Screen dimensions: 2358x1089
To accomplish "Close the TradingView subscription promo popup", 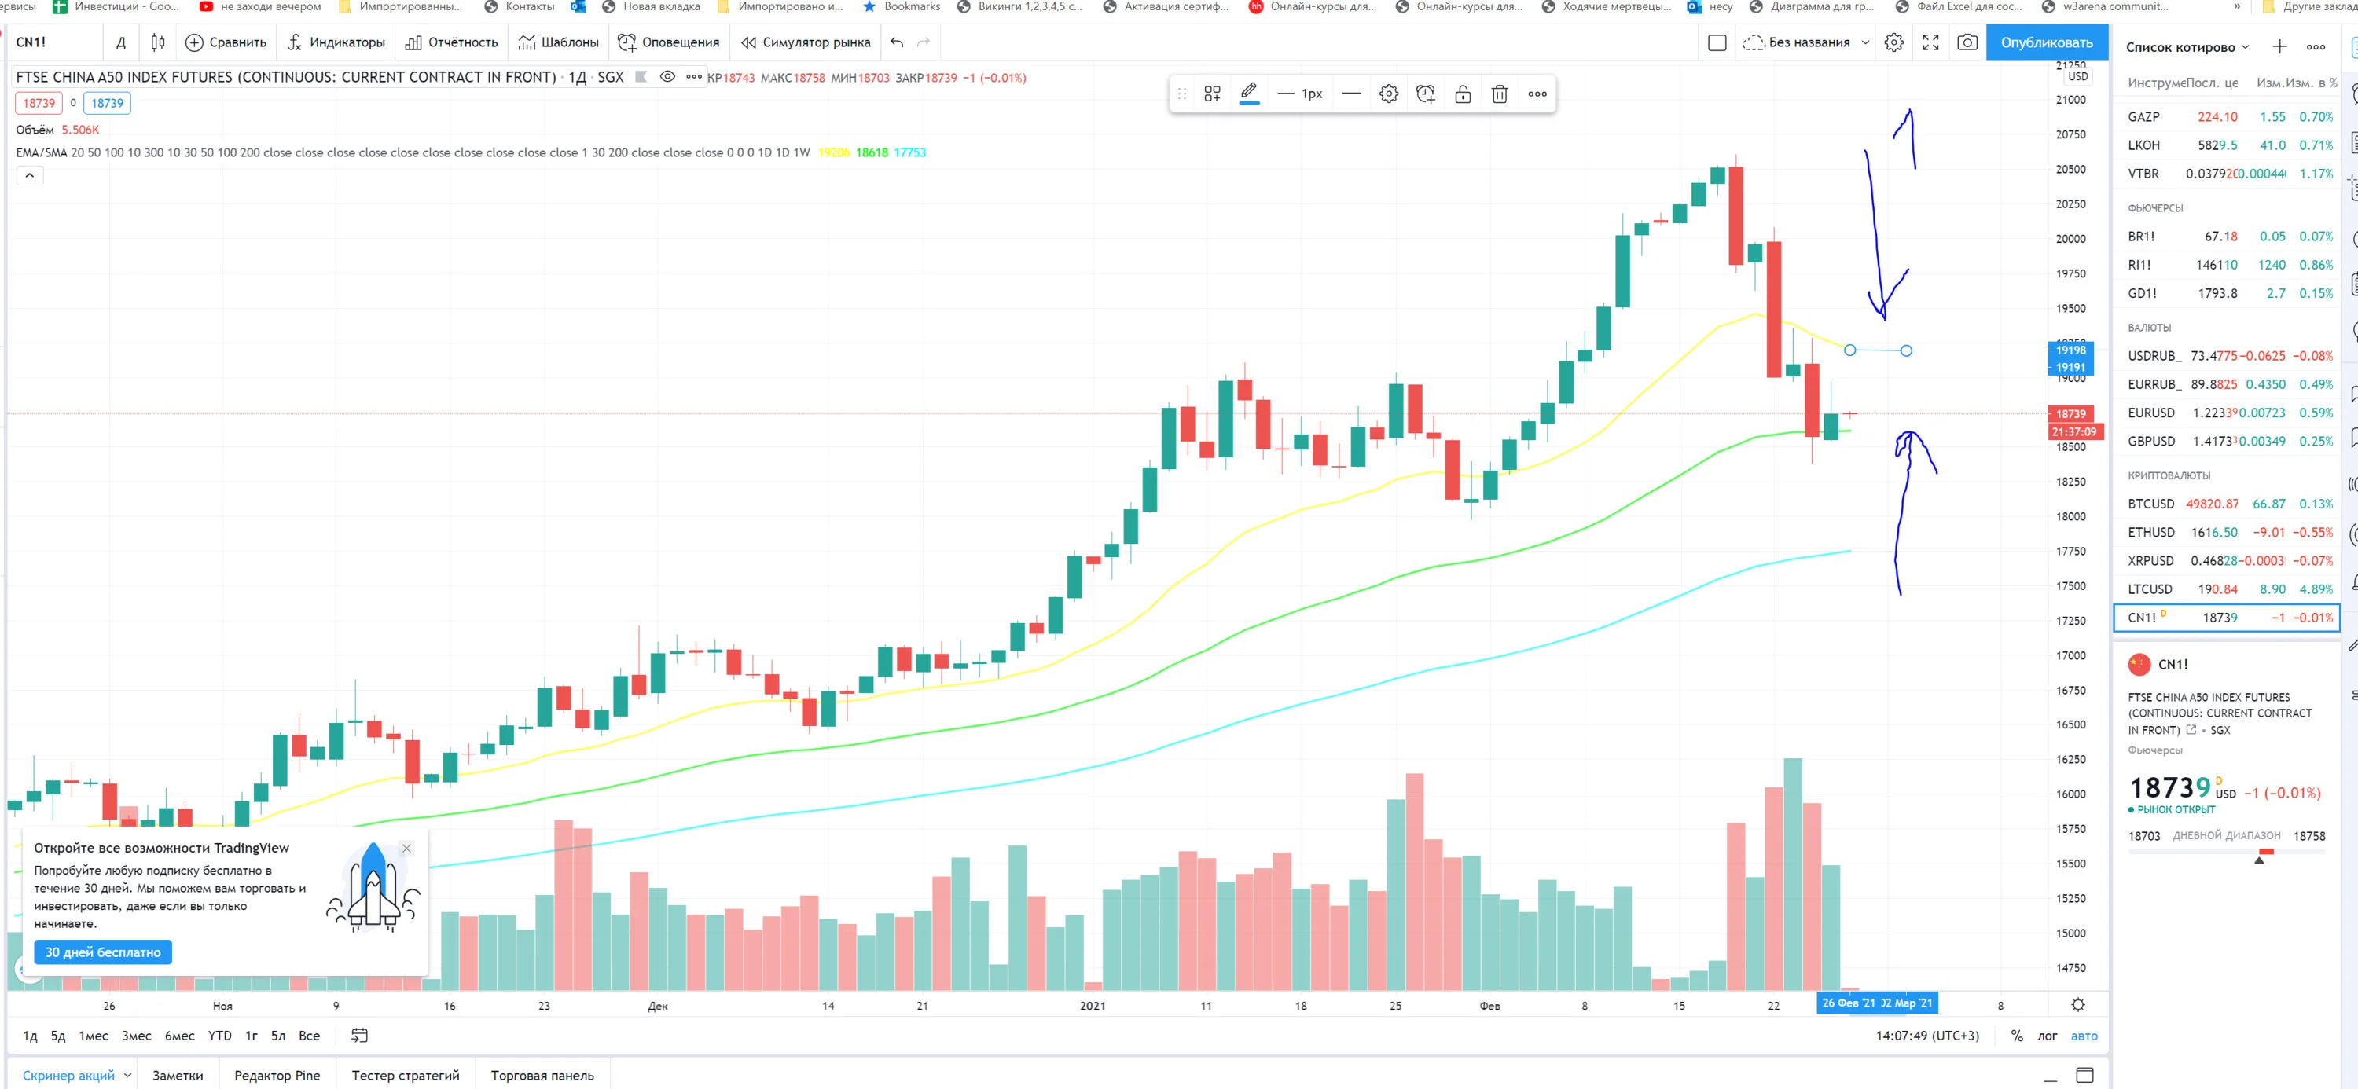I will (406, 849).
